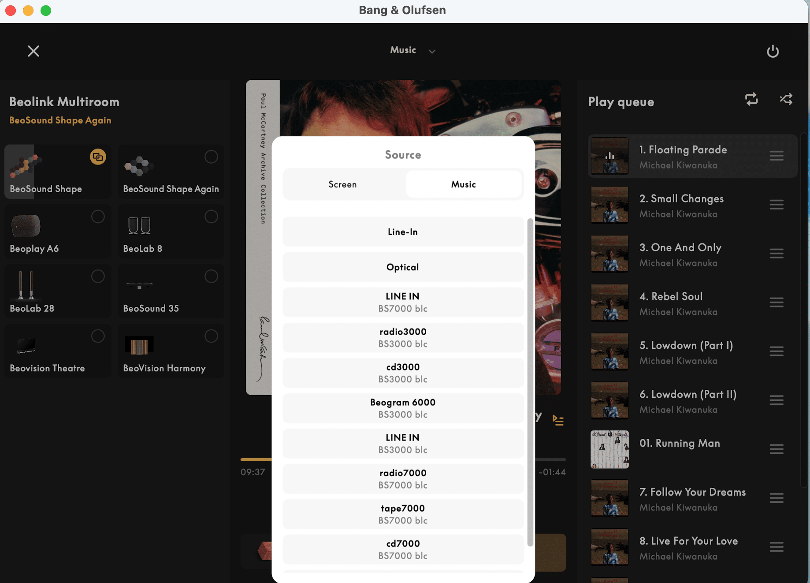The width and height of the screenshot is (810, 583).
Task: Enable BeoVision Harmony selection circle
Action: point(211,336)
